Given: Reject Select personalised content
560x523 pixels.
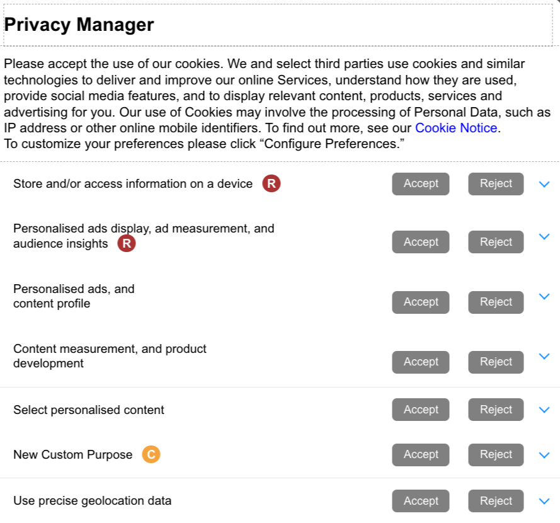Looking at the screenshot, I should point(496,410).
